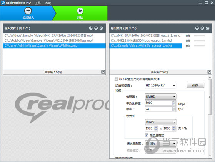Click the Add Input (添加输入) plus icon

[x=28, y=11]
